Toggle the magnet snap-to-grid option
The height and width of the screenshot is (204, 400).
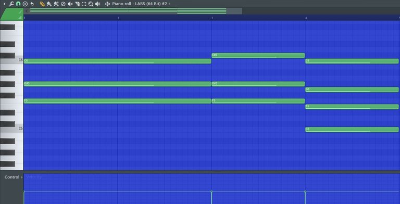(18, 4)
